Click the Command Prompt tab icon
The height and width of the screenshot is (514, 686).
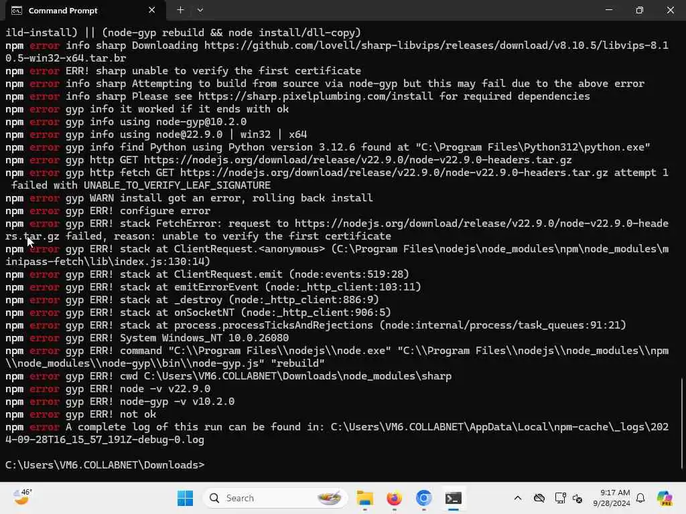pyautogui.click(x=17, y=11)
